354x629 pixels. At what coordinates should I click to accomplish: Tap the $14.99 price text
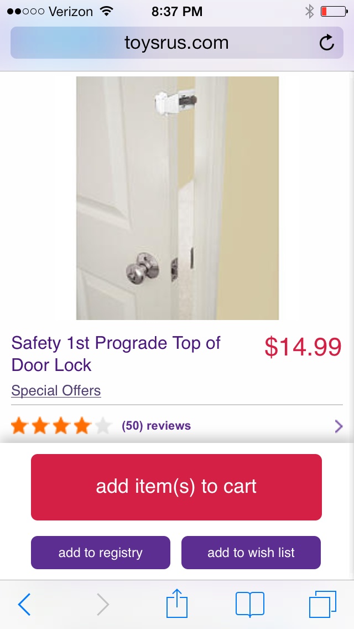coord(303,347)
